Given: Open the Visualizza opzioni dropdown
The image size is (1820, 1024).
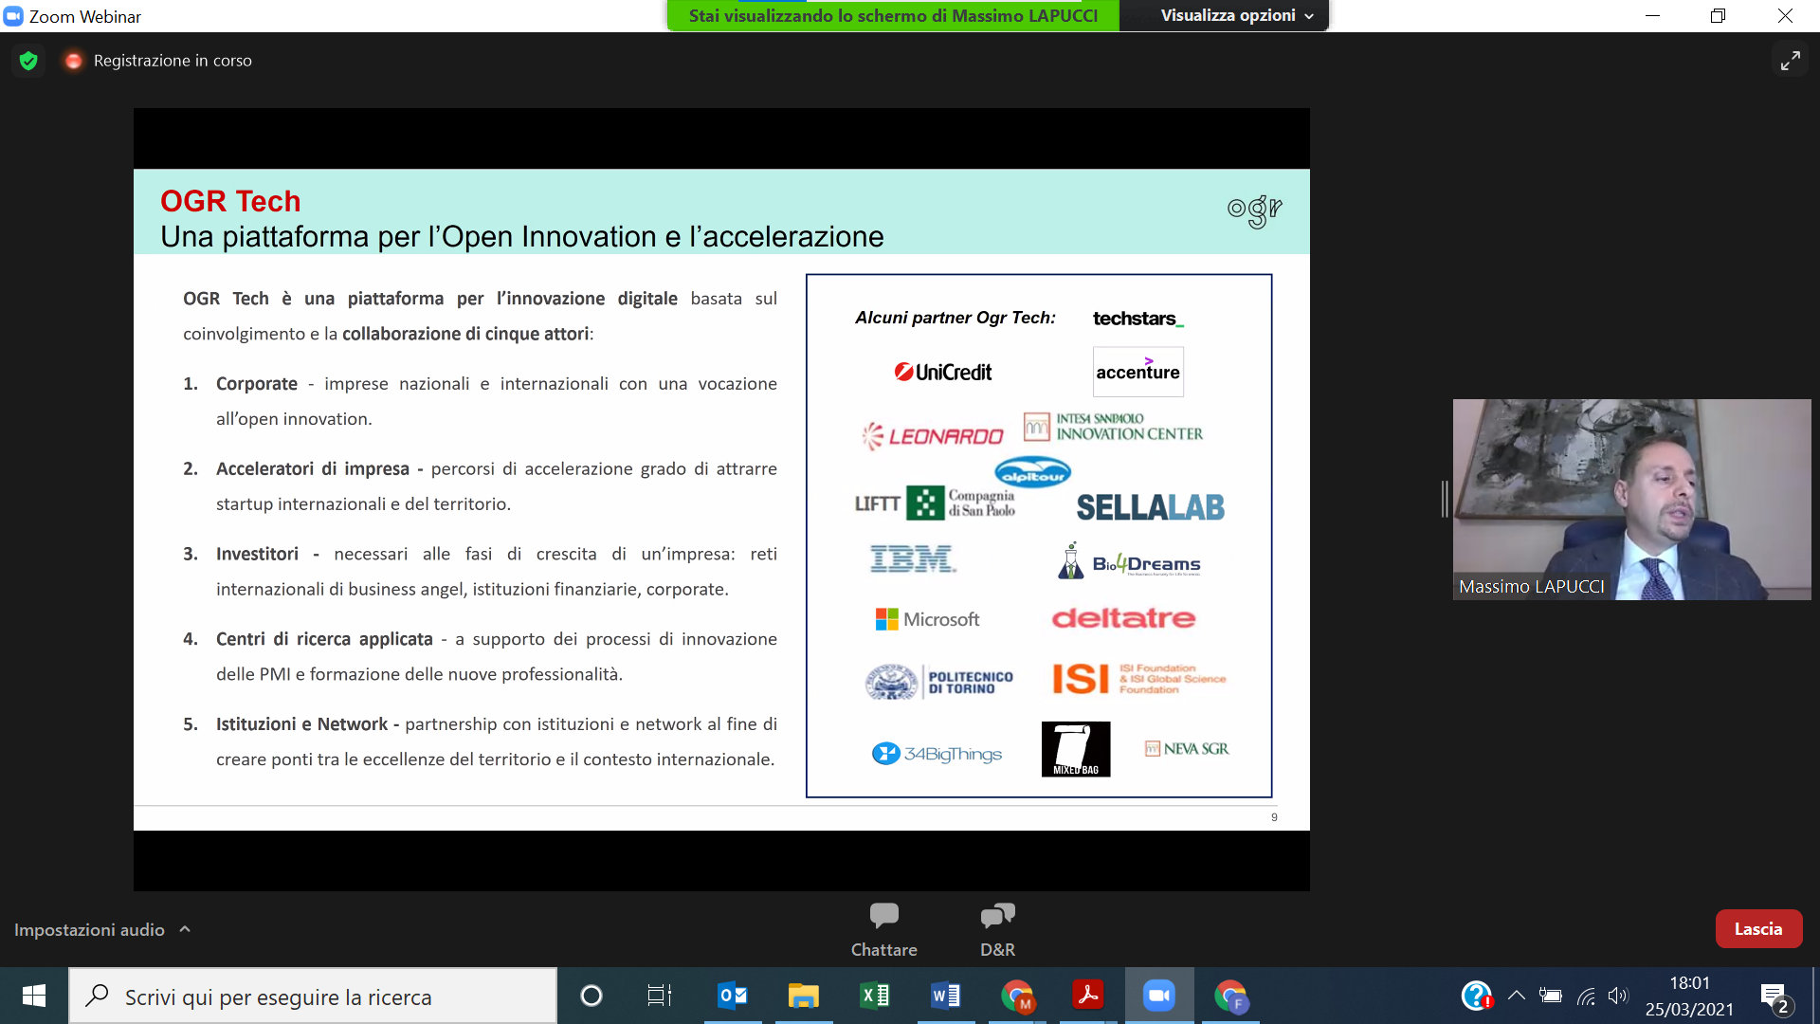Looking at the screenshot, I should coord(1236,15).
